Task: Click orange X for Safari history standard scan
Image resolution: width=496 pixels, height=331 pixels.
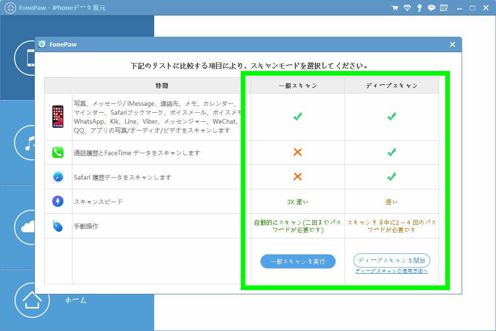Action: pyautogui.click(x=298, y=177)
